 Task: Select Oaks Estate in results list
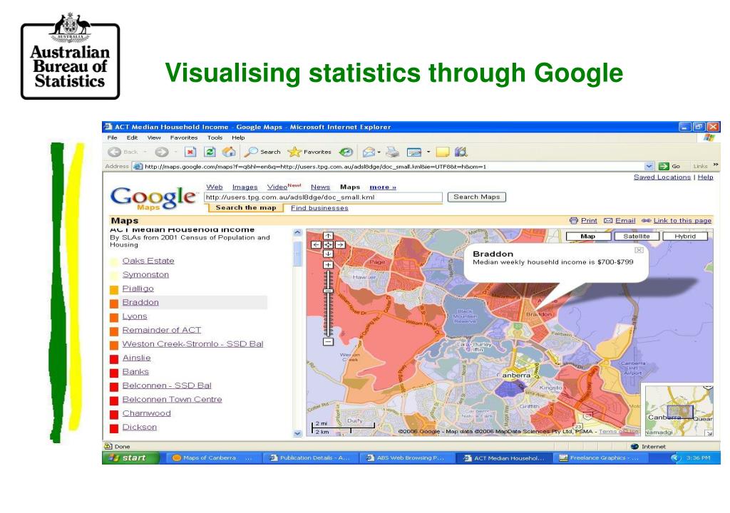tap(148, 261)
